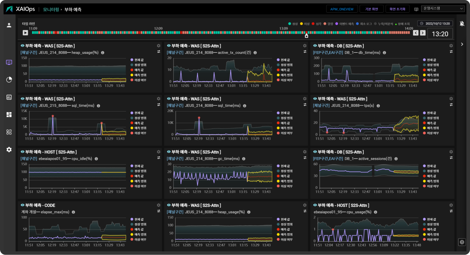
Task: Open the 운영시스템 system dropdown
Action: click(x=443, y=9)
